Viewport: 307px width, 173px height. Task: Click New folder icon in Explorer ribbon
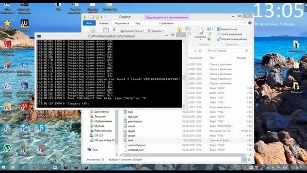click(x=179, y=30)
